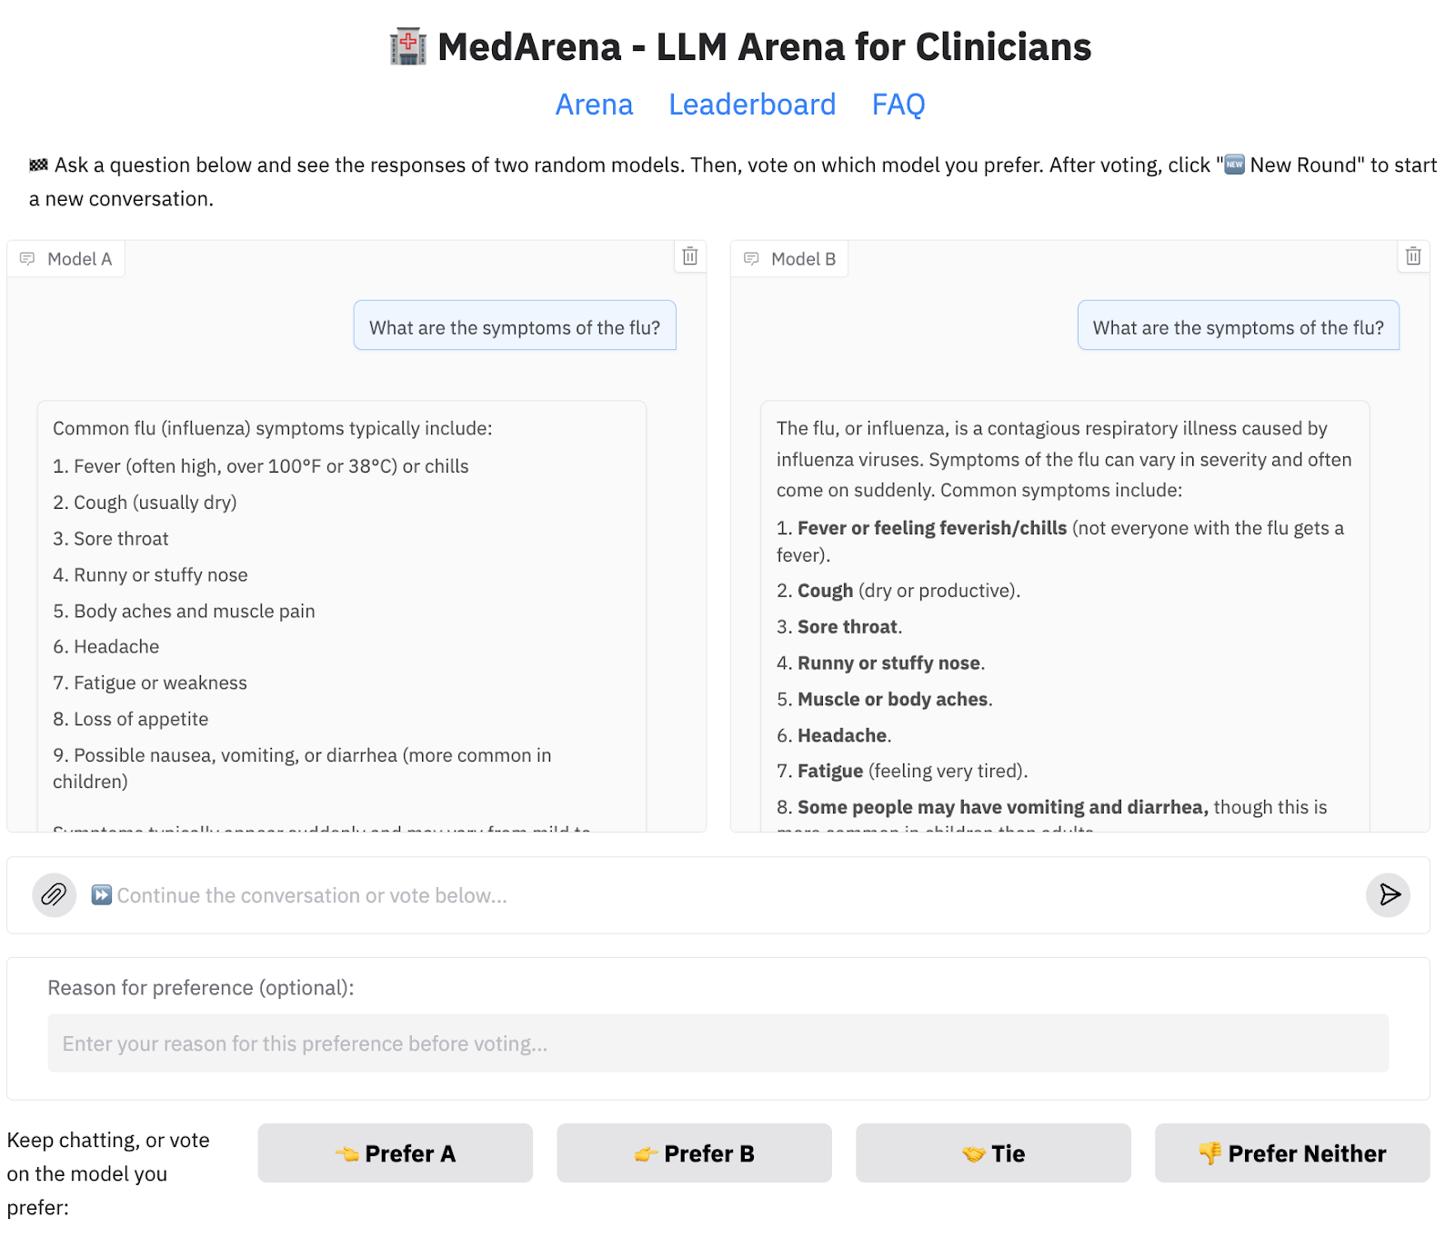Vote Prefer B

coord(694,1153)
